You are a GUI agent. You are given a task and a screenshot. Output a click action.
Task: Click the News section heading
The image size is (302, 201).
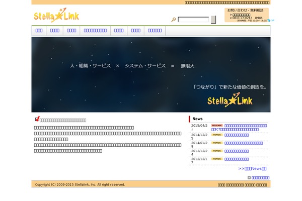pos(197,119)
